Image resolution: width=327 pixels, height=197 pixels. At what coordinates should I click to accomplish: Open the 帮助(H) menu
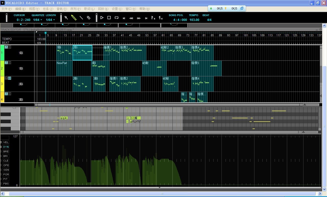(x=145, y=9)
